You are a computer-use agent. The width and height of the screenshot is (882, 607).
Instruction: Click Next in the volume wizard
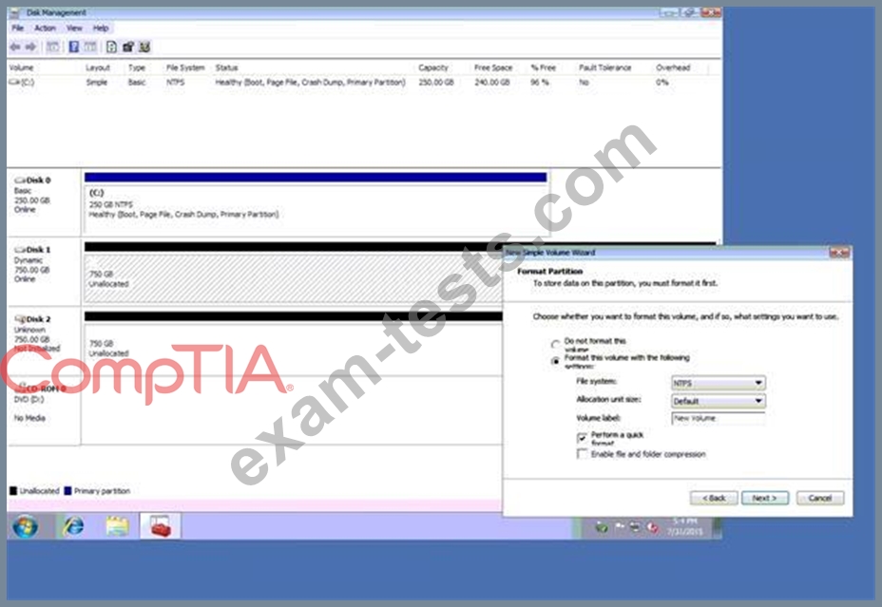point(765,498)
